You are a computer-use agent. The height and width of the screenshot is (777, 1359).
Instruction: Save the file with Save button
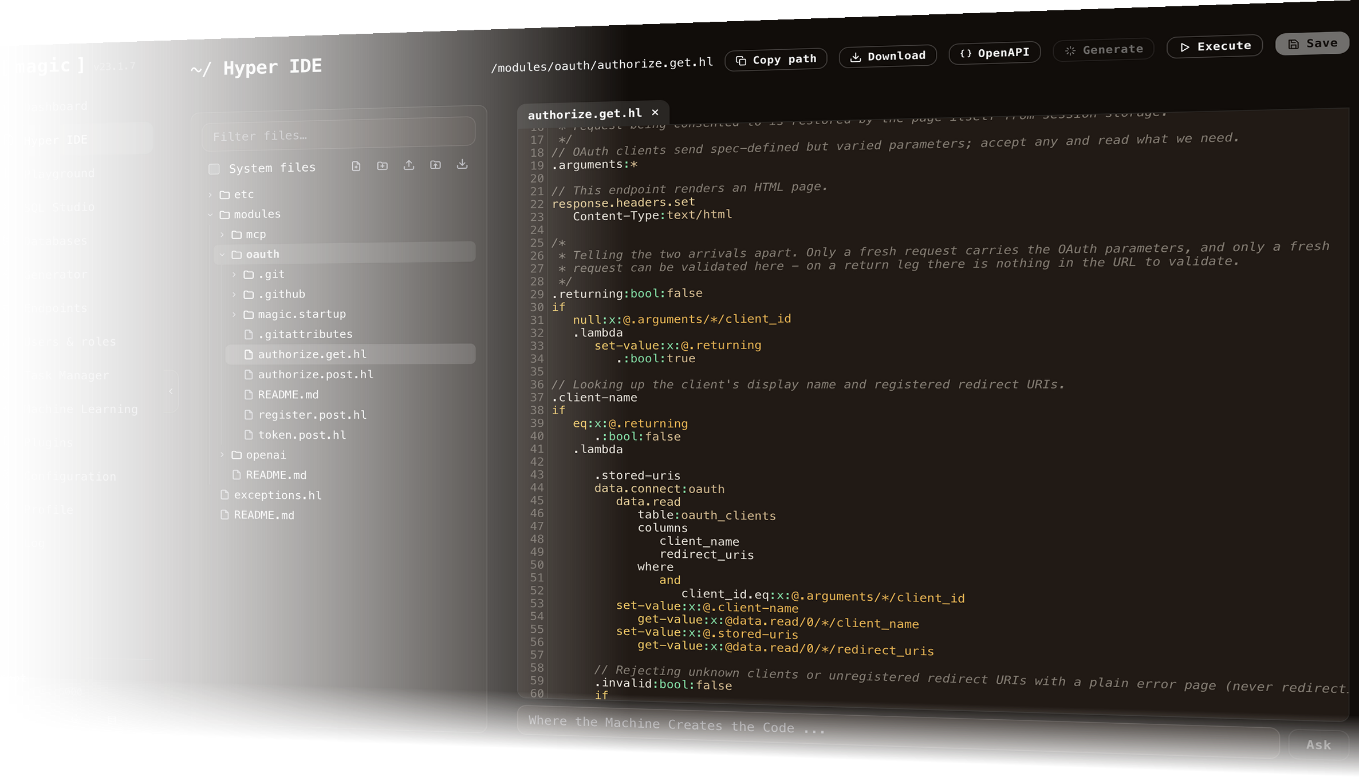click(1313, 43)
